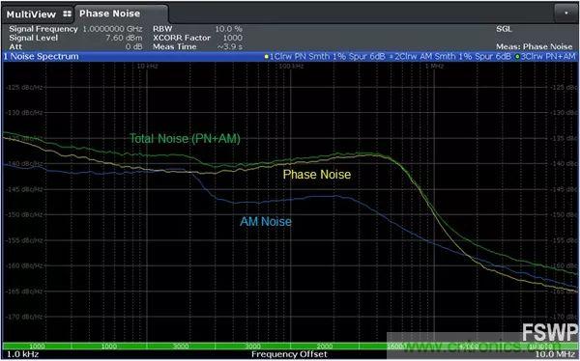This screenshot has height=361, width=580.
Task: Click the yellow trace 1 marker dot
Action: 267,57
